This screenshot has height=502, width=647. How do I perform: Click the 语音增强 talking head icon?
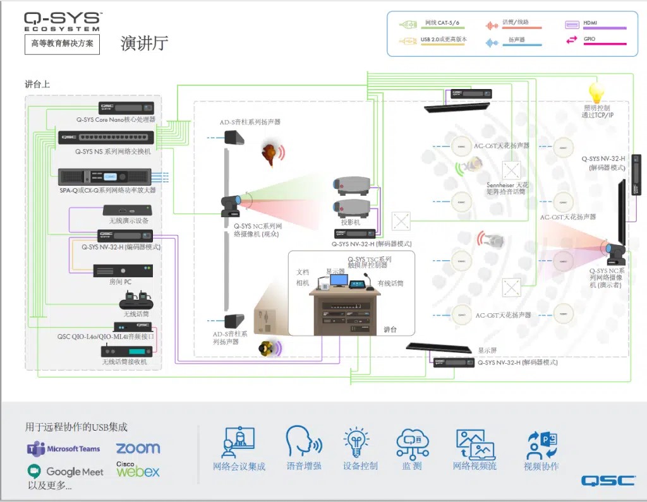click(304, 441)
